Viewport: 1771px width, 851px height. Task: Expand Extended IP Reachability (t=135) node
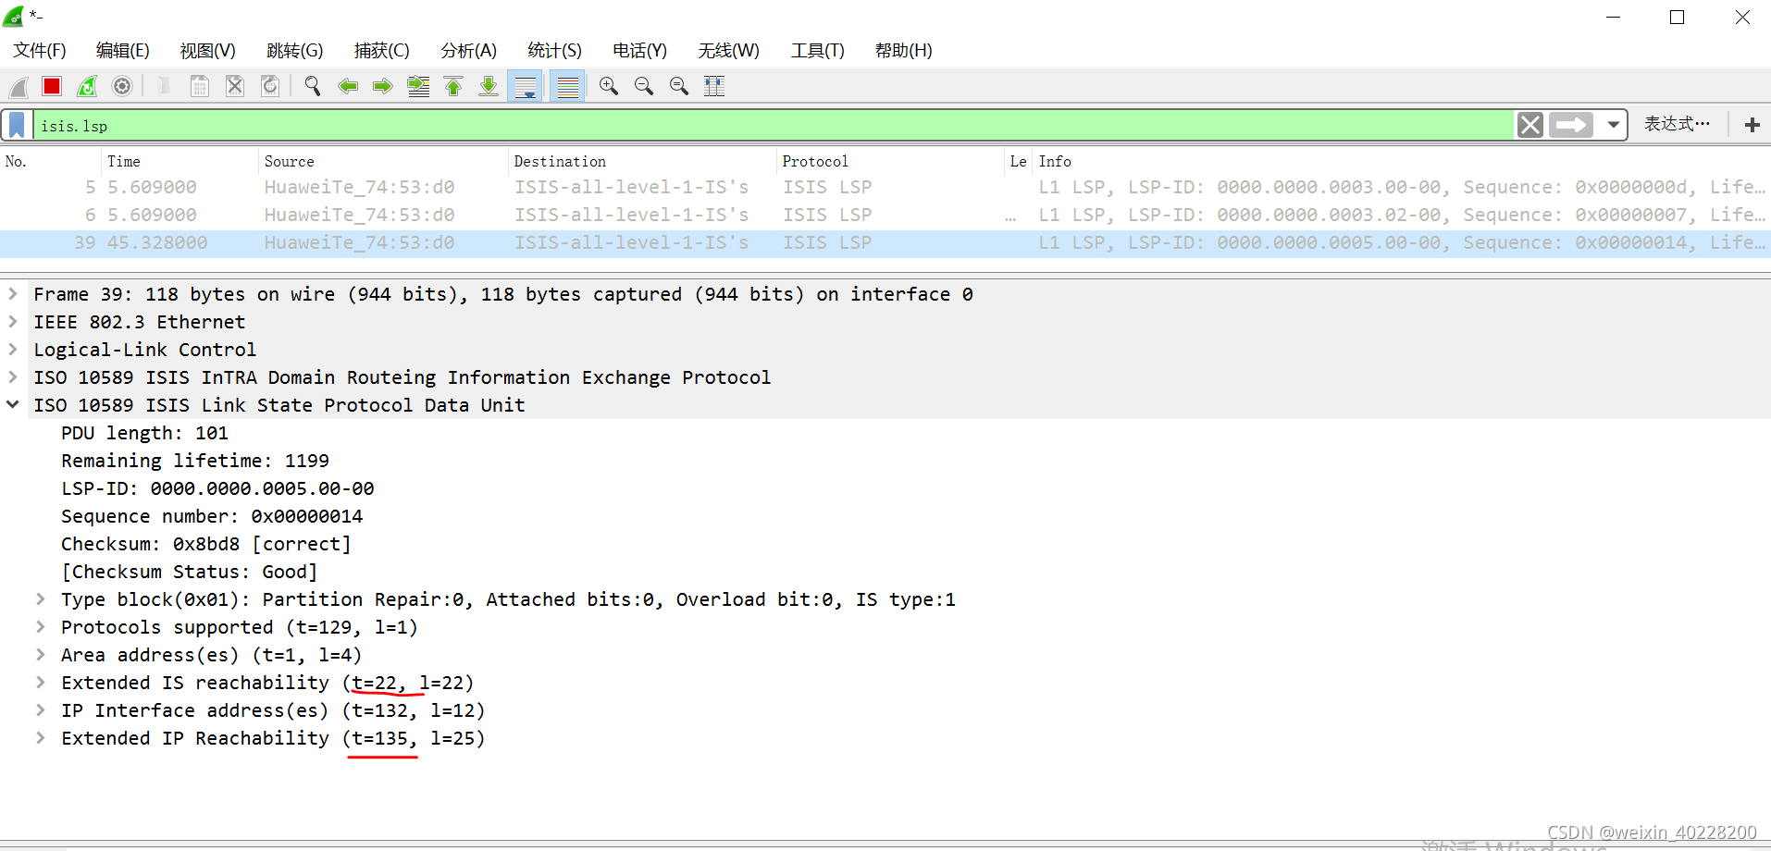[x=41, y=738]
